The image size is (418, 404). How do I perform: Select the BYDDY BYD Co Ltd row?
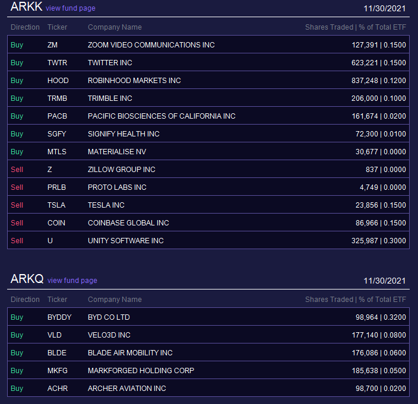208,317
